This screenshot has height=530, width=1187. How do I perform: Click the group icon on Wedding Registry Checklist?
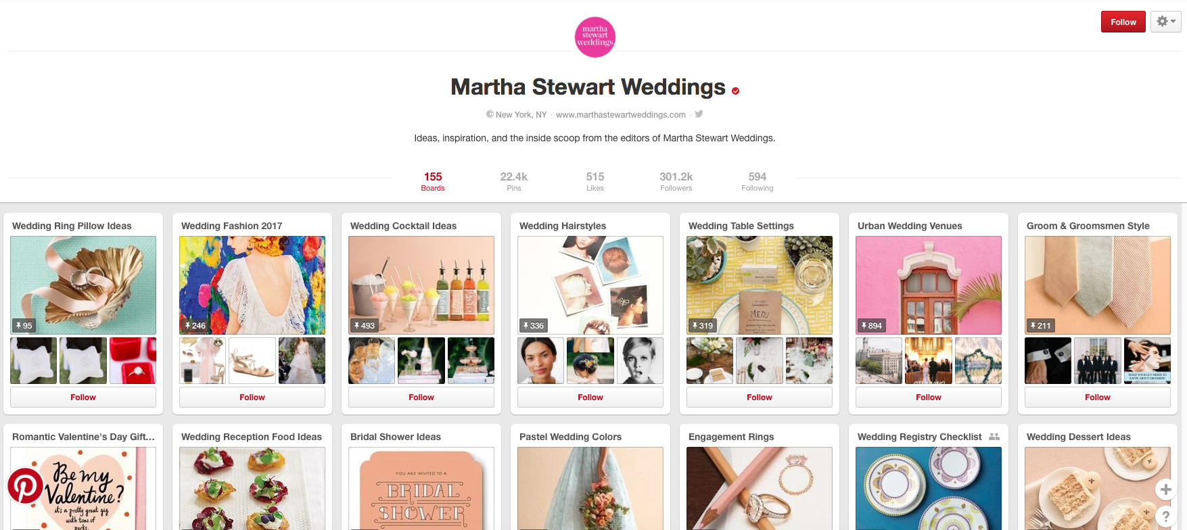point(994,437)
